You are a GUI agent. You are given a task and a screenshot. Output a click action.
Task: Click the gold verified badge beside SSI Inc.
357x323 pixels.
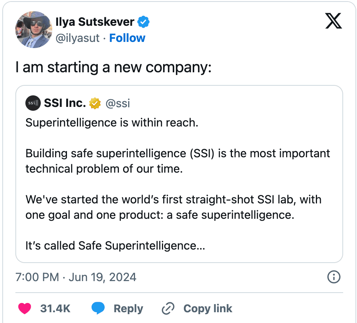coord(95,103)
